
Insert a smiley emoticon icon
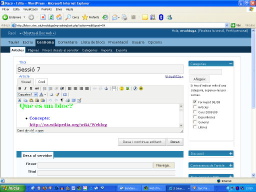pyautogui.click(x=122, y=88)
